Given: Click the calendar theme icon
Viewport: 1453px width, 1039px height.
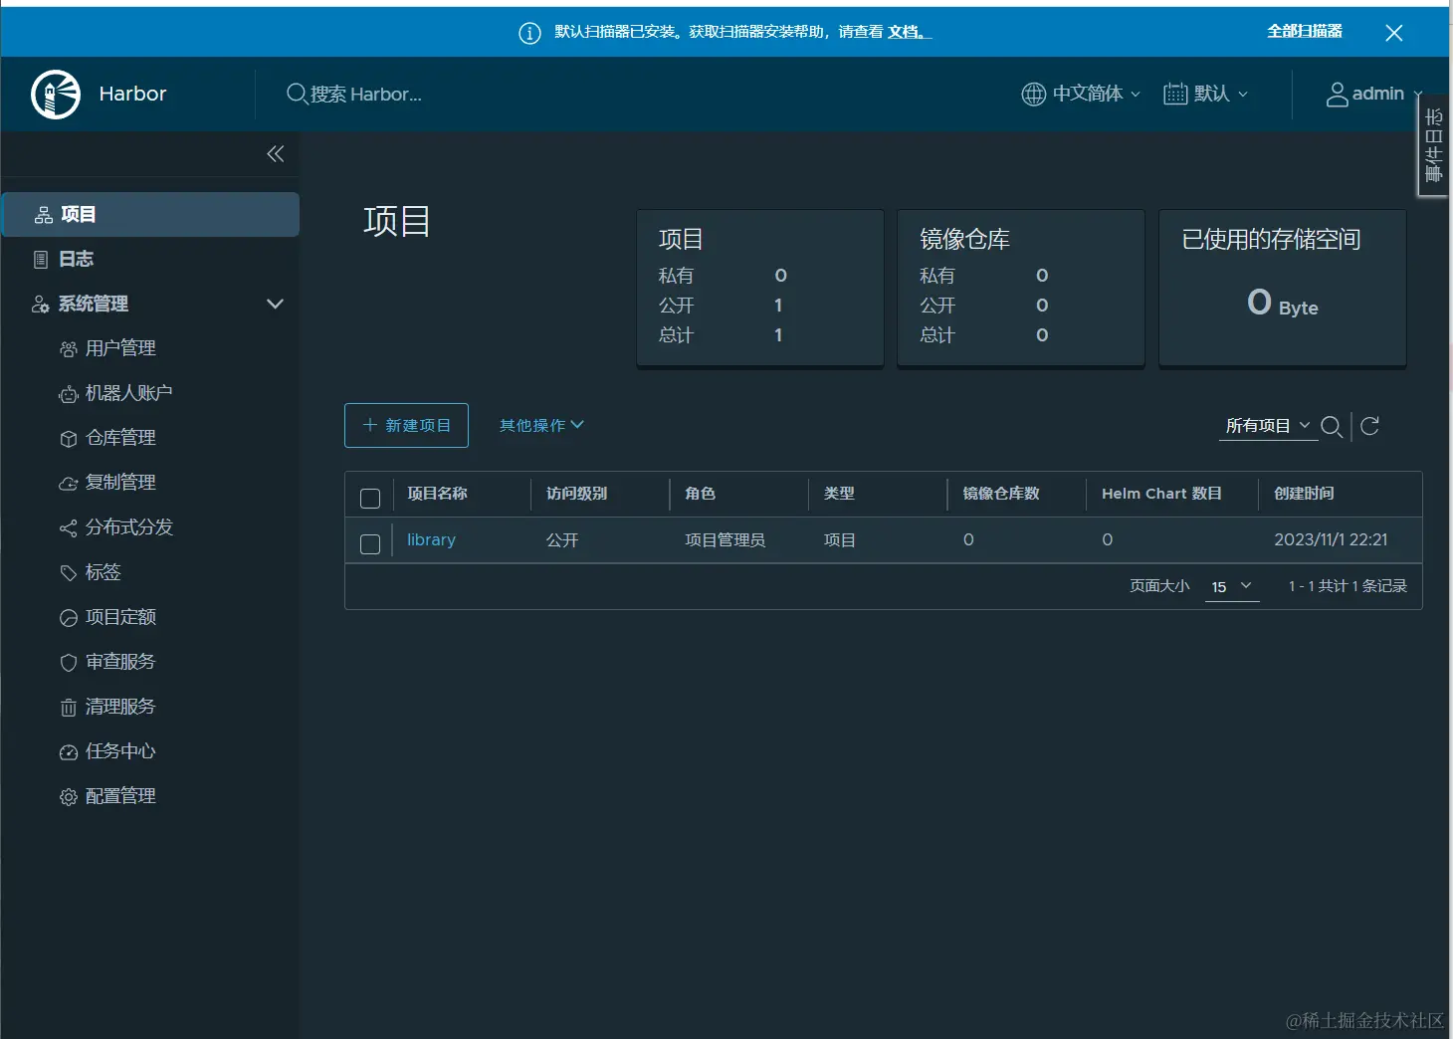Looking at the screenshot, I should pyautogui.click(x=1175, y=94).
